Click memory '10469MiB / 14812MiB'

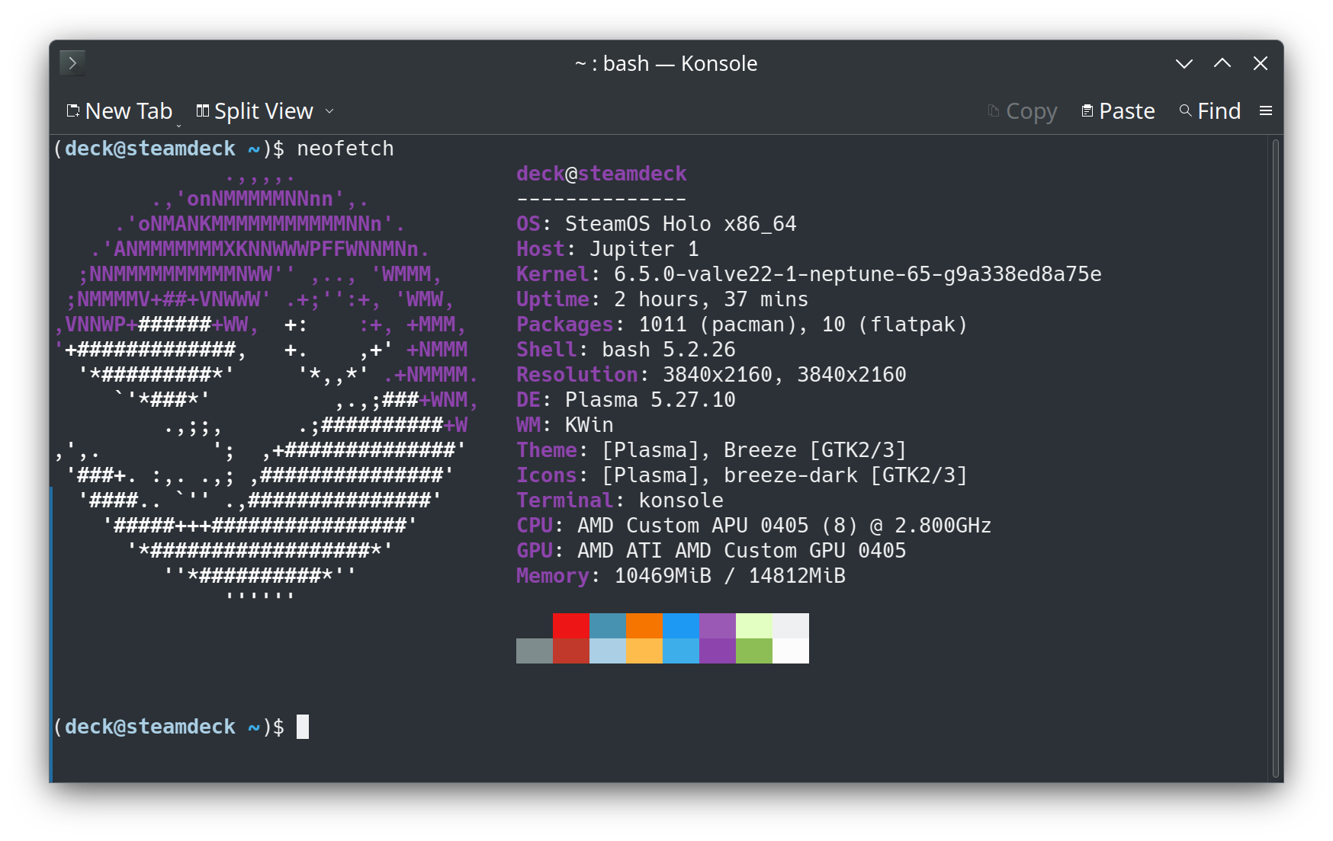(x=730, y=576)
